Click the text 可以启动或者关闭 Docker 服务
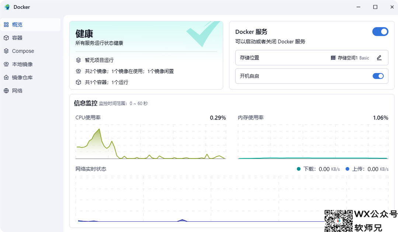 pyautogui.click(x=270, y=41)
